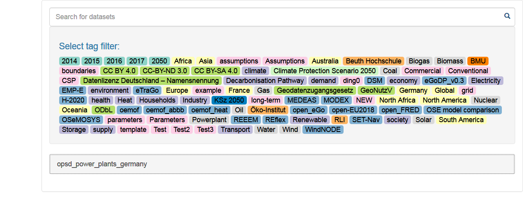Screen dimensions: 523x200
Task: Choose Climate Protection Scenario 2050 tag
Action: point(324,71)
